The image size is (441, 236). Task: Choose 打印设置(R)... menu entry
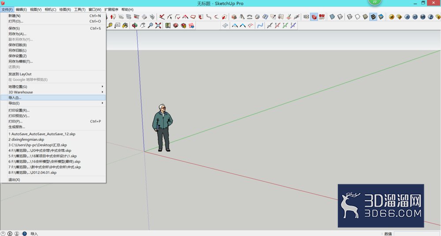pyautogui.click(x=53, y=110)
